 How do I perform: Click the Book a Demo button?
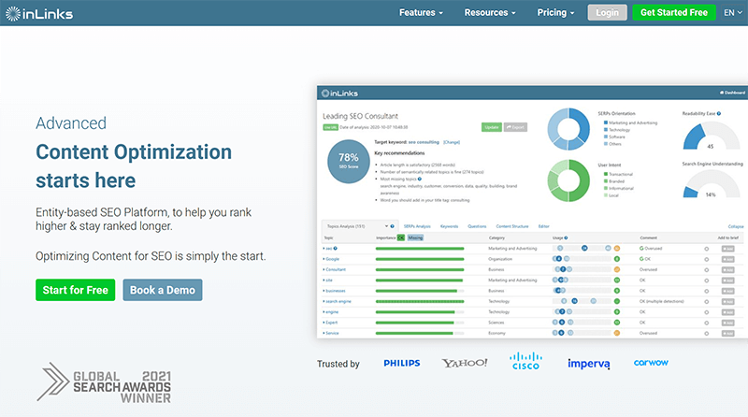point(163,290)
